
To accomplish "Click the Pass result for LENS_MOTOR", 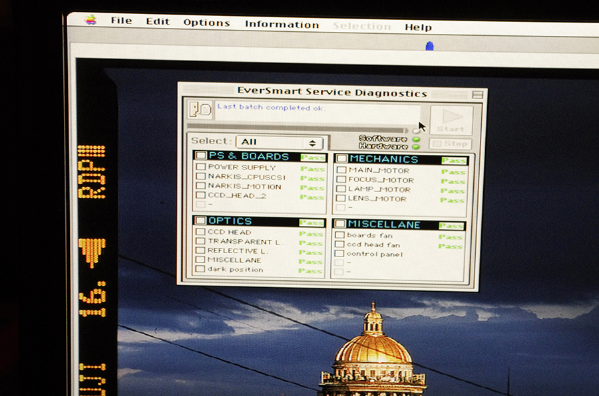I will point(453,200).
